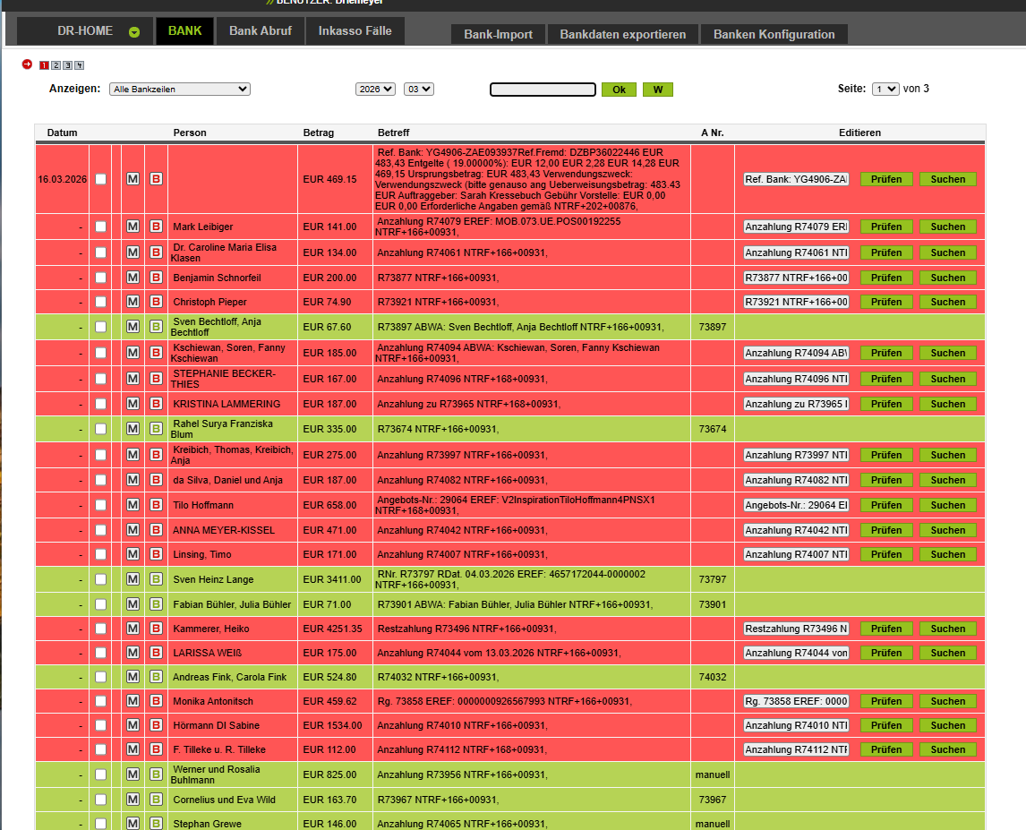Open Banken Konfiguration

pos(774,34)
